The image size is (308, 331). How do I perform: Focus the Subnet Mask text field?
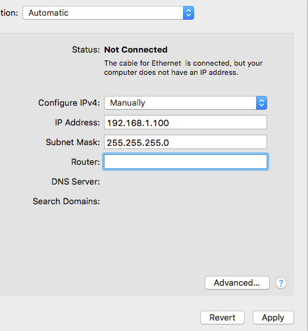point(186,142)
